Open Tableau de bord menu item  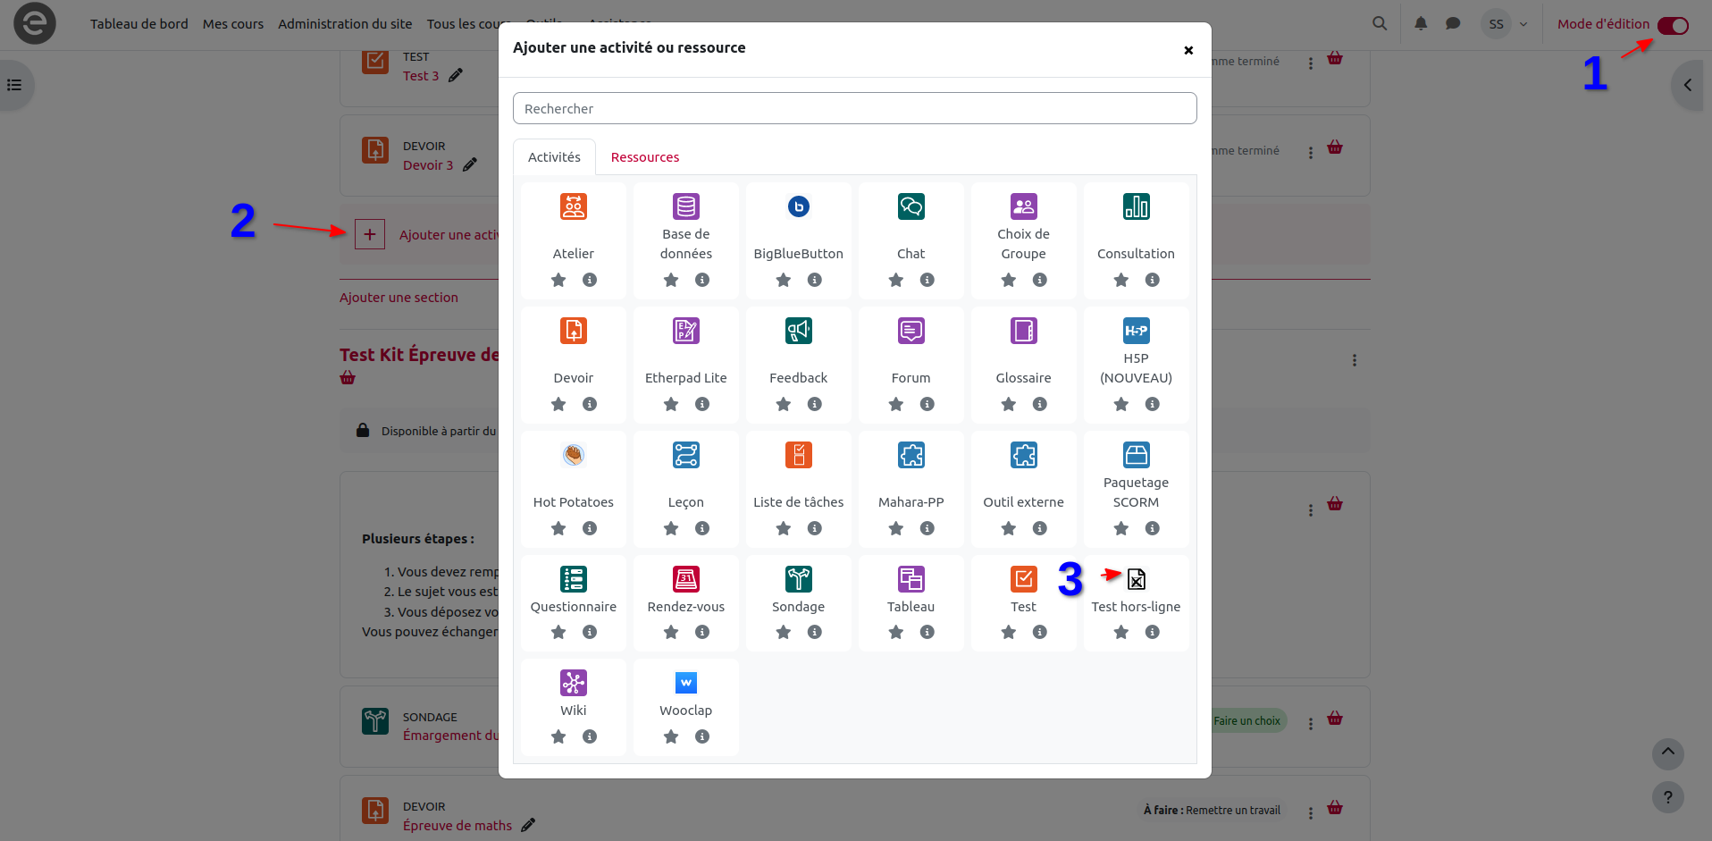[138, 24]
